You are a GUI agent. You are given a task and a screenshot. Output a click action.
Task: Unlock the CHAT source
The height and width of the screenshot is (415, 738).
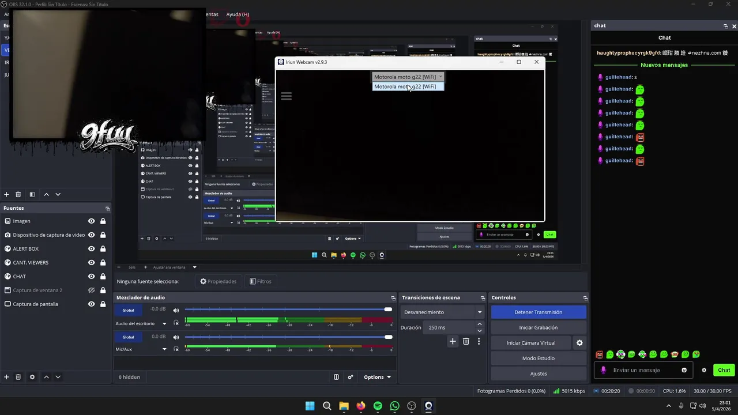[x=103, y=277]
